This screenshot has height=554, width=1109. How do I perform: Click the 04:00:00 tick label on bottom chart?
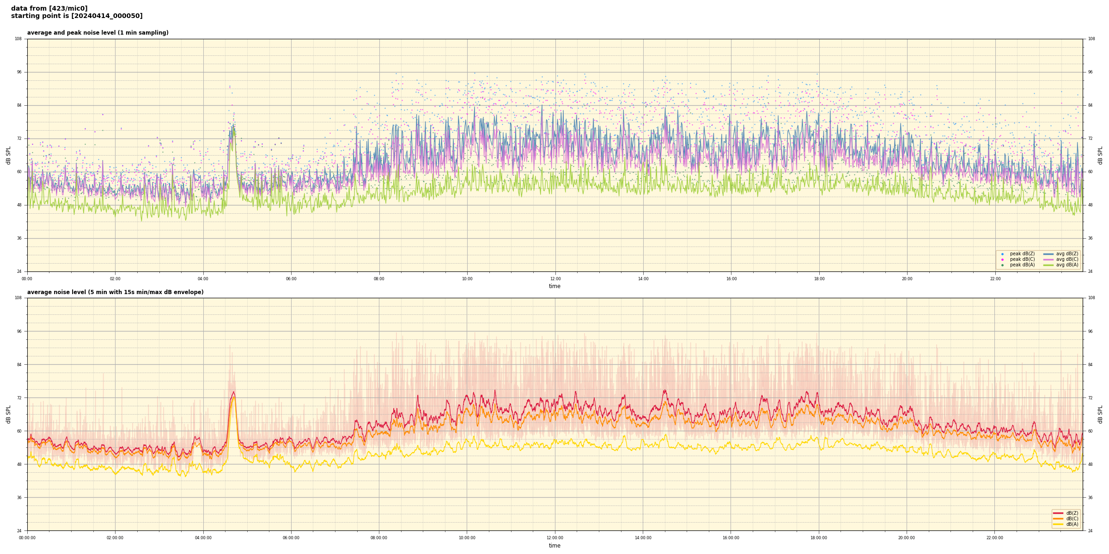(203, 538)
